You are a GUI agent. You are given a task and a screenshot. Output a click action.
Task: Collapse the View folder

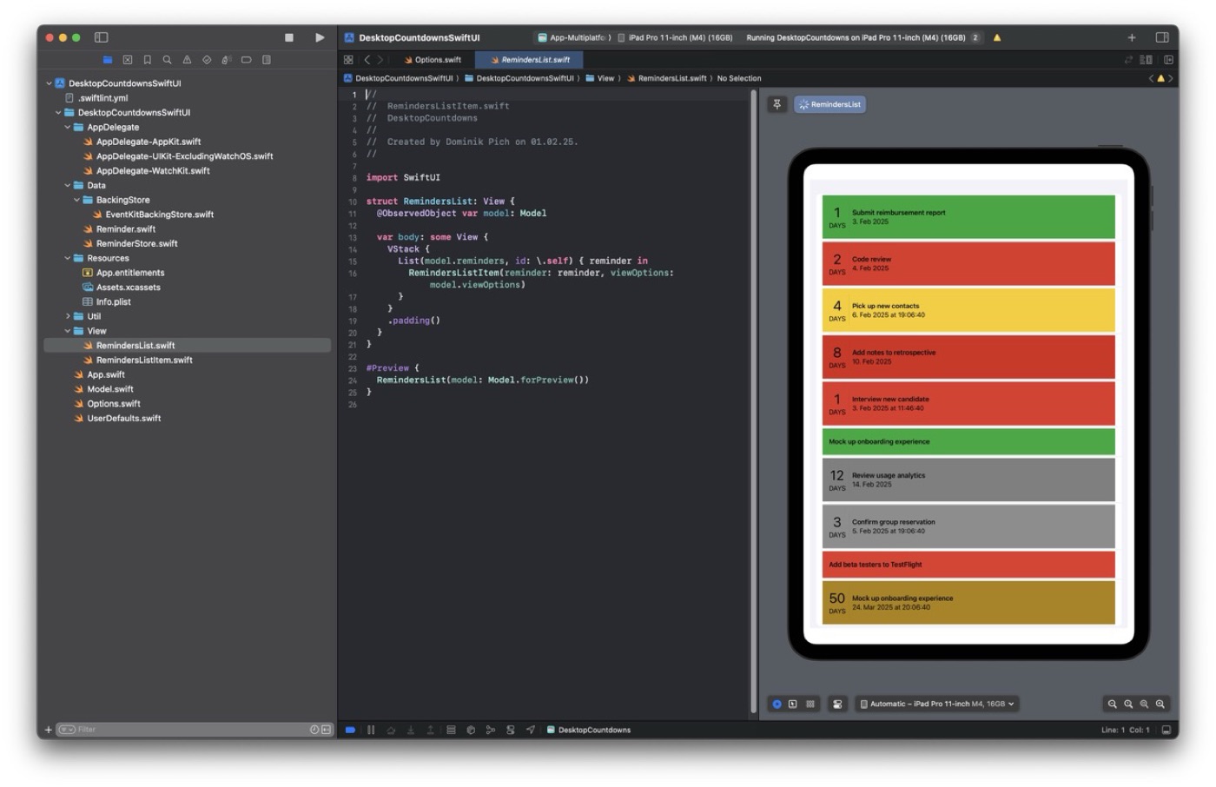pos(68,331)
